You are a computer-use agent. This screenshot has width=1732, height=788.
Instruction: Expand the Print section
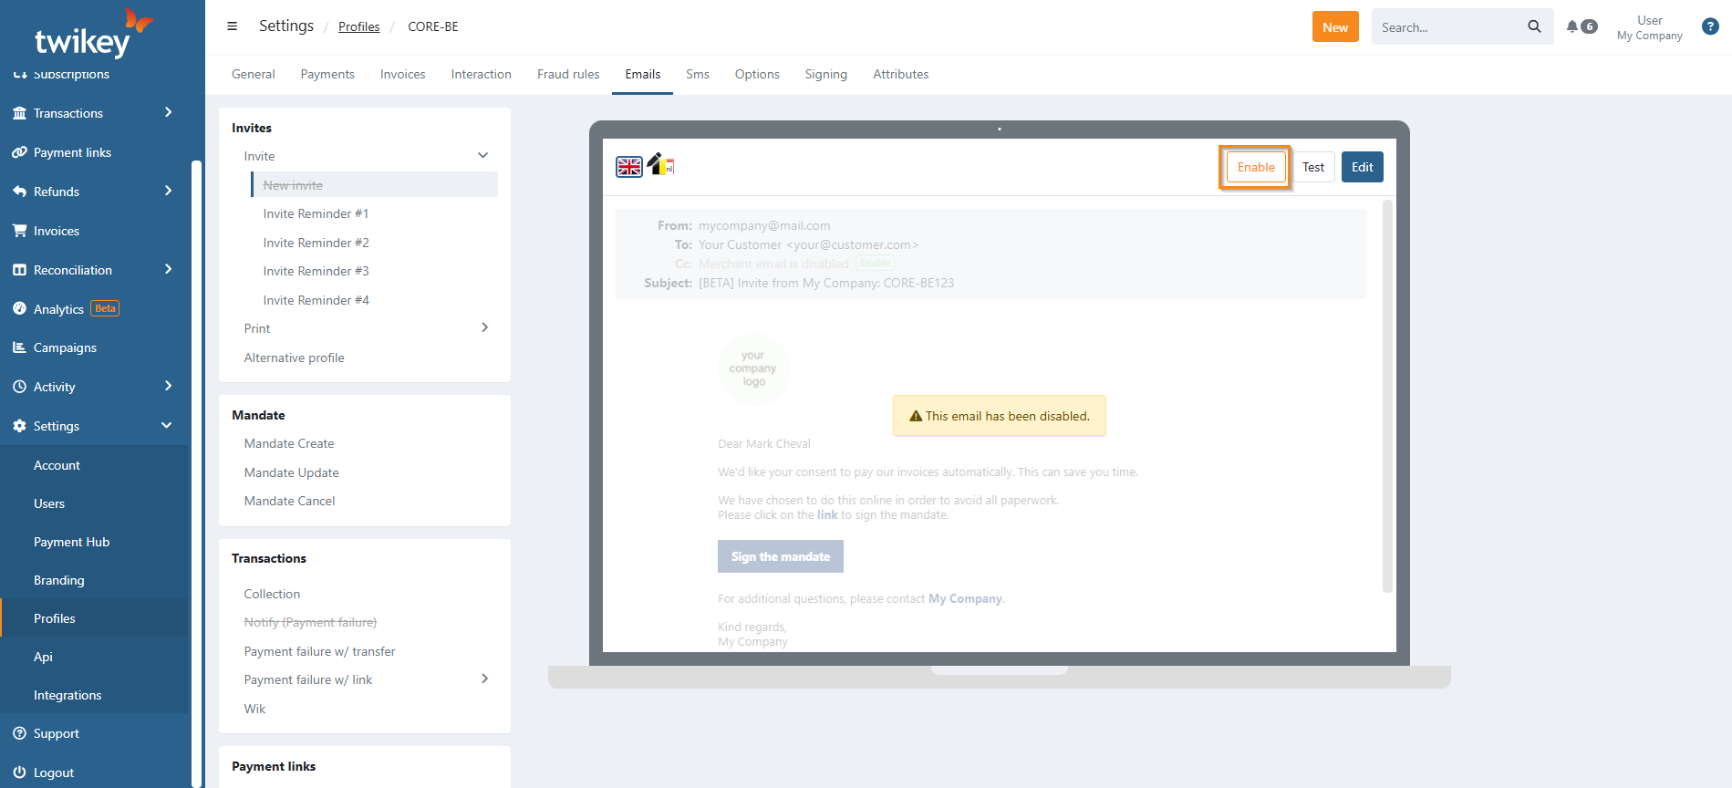pos(484,327)
